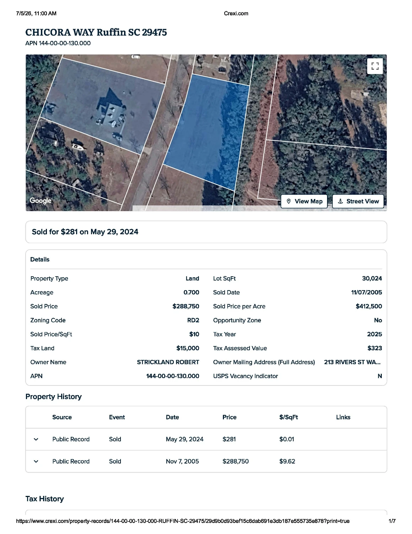Screen dimensions: 412x534
Task: Expand the May 29, 2024 sale row
Action: [x=36, y=439]
